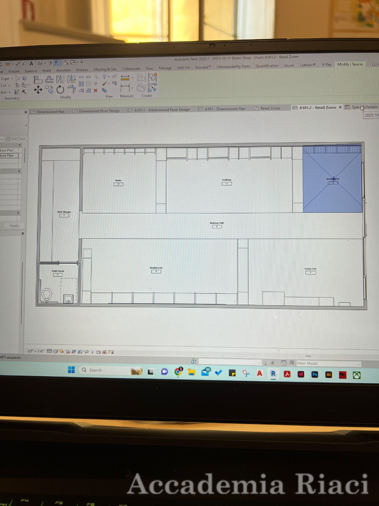Open the Cut dropdown in Geometry panel
The width and height of the screenshot is (379, 506).
[x=6, y=85]
